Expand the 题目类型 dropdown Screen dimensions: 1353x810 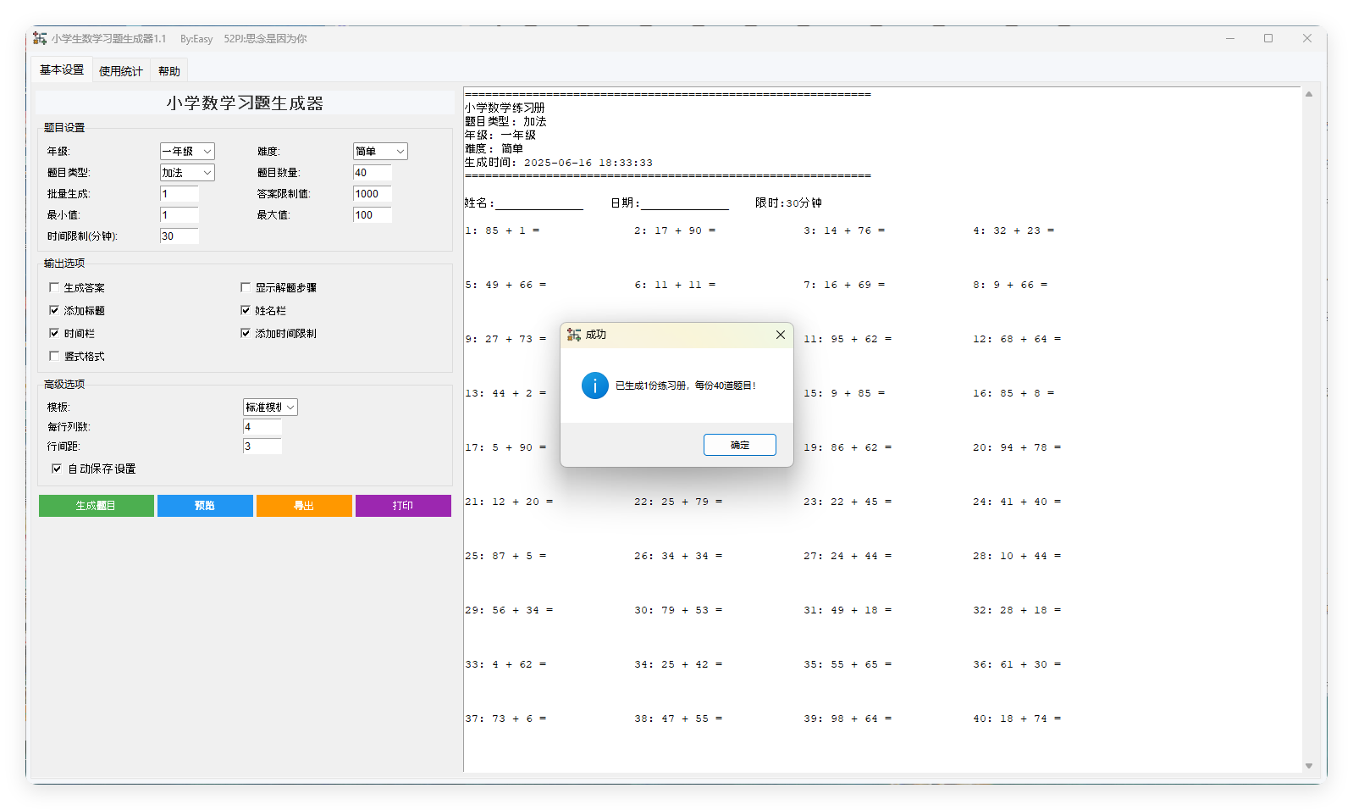[x=187, y=173]
